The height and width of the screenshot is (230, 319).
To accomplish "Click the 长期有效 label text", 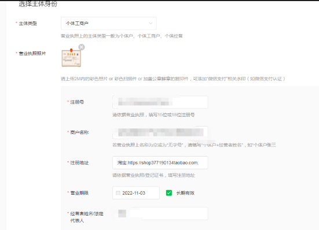I will pyautogui.click(x=185, y=193).
